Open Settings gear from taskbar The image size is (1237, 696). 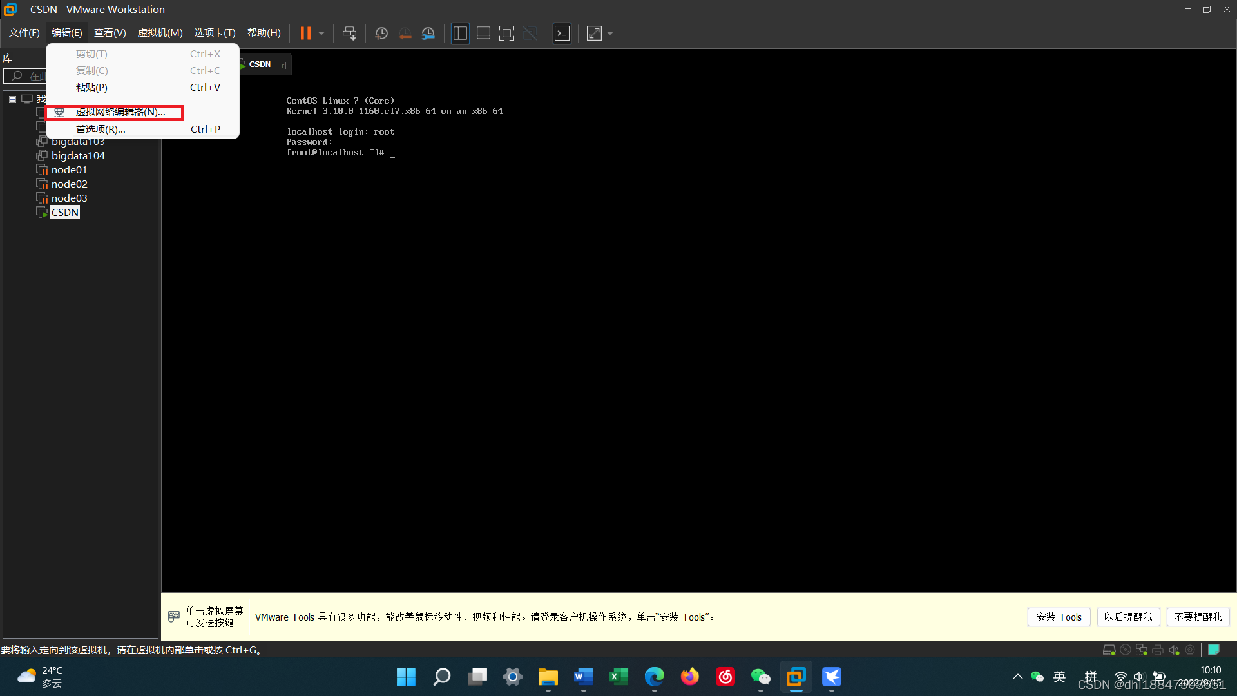click(x=513, y=677)
